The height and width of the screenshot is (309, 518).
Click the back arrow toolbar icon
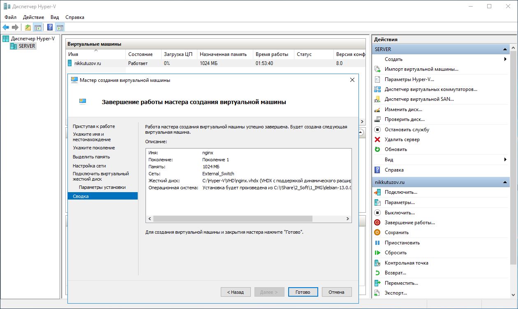(6, 28)
